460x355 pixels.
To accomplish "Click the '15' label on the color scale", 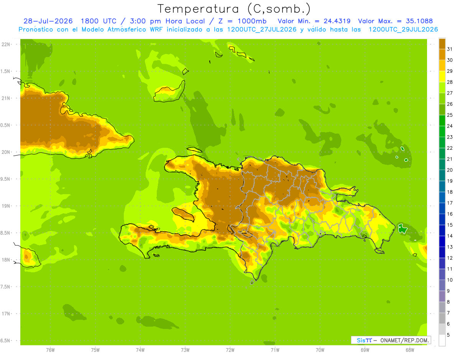I will point(450,225).
